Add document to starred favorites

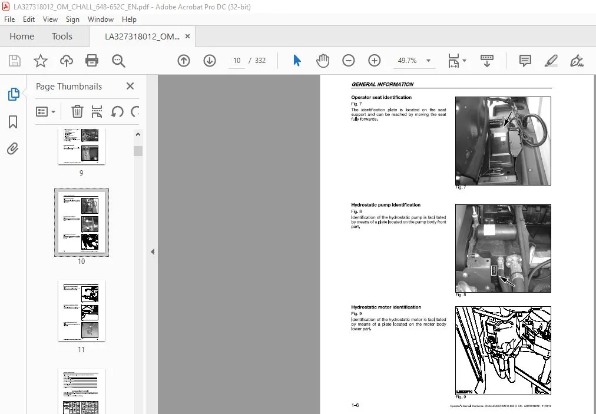[x=40, y=61]
